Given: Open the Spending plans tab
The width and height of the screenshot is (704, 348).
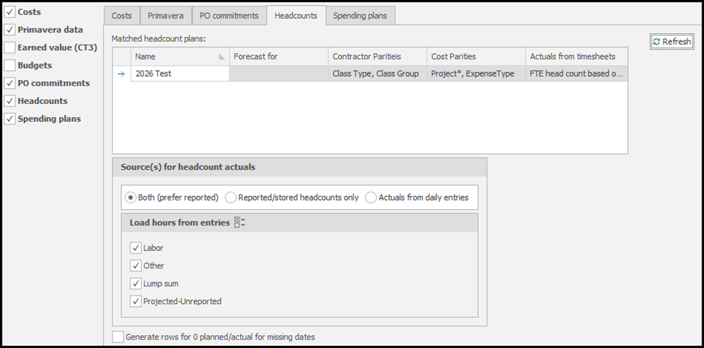Looking at the screenshot, I should [360, 16].
